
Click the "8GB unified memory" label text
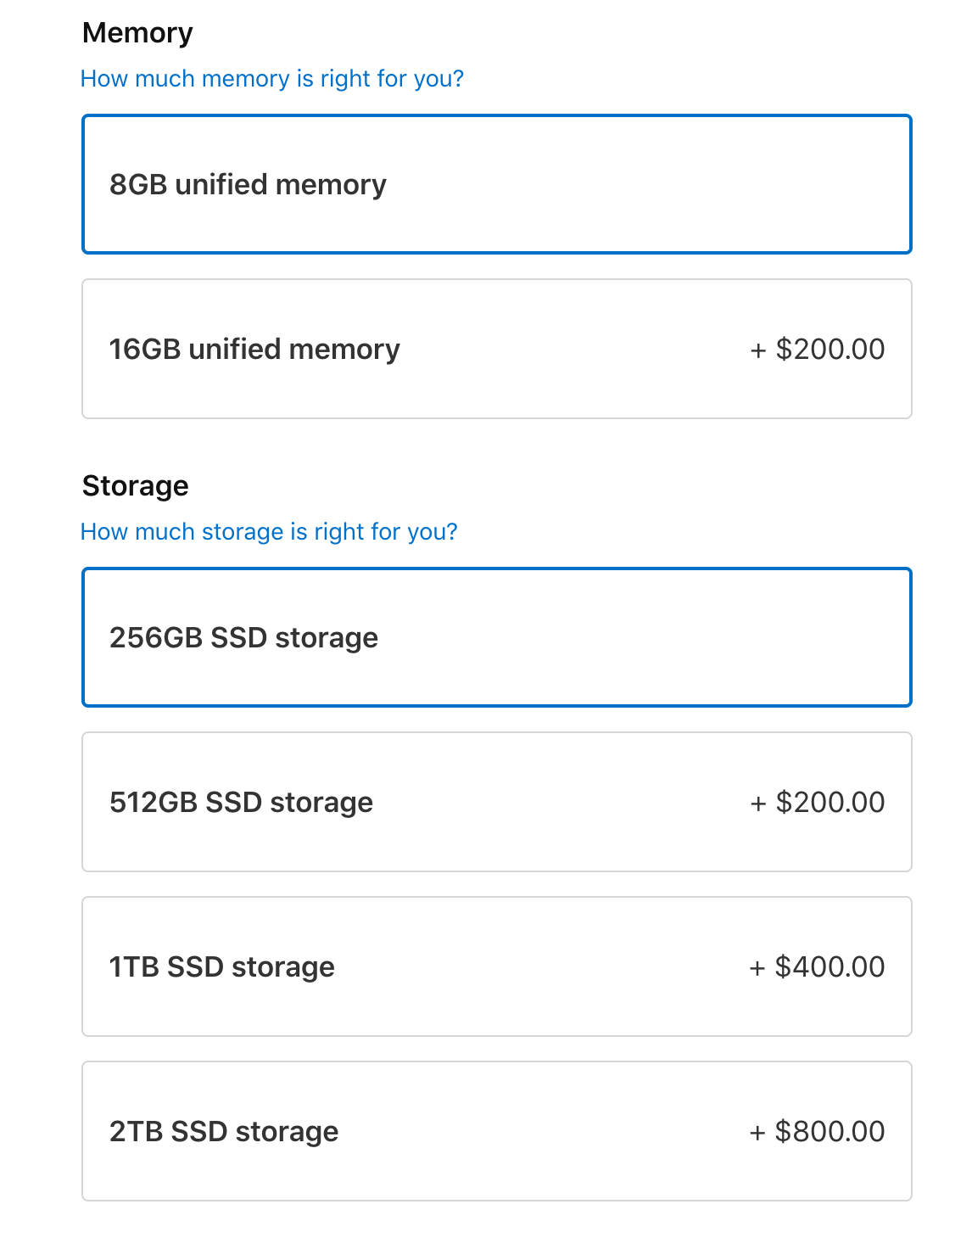248,184
